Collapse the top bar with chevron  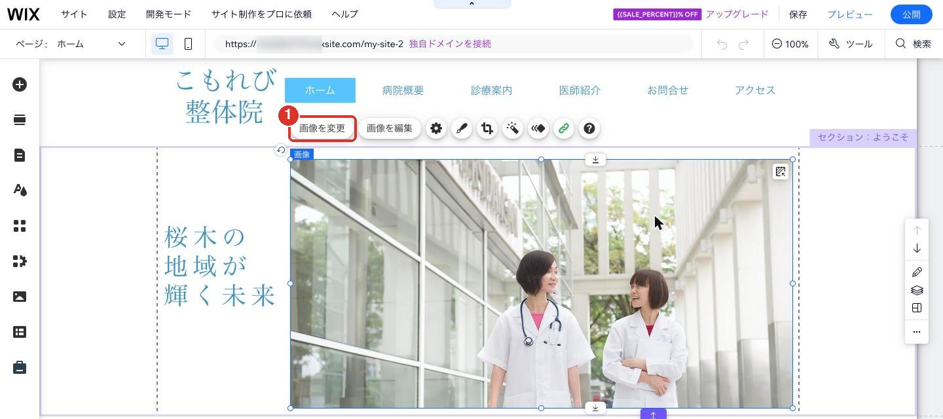coord(471,4)
